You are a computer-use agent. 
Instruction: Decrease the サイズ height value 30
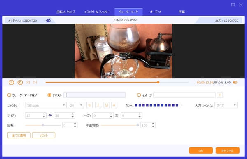(72, 117)
